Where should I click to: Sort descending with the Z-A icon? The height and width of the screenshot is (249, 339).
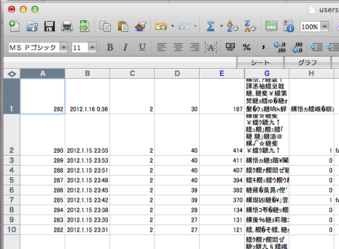[250, 26]
